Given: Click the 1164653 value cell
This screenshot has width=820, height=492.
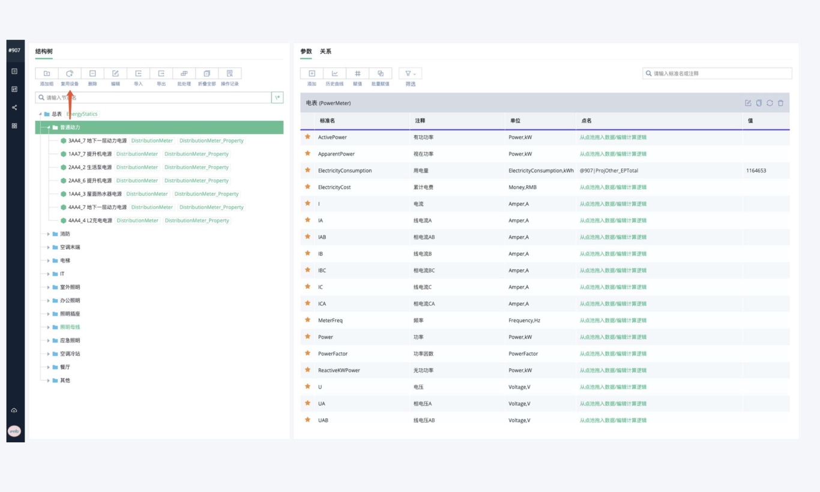Looking at the screenshot, I should click(756, 171).
